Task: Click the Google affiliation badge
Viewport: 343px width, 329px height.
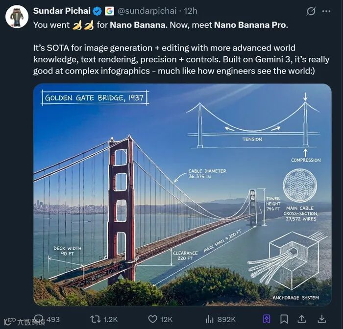Action: pyautogui.click(x=109, y=11)
